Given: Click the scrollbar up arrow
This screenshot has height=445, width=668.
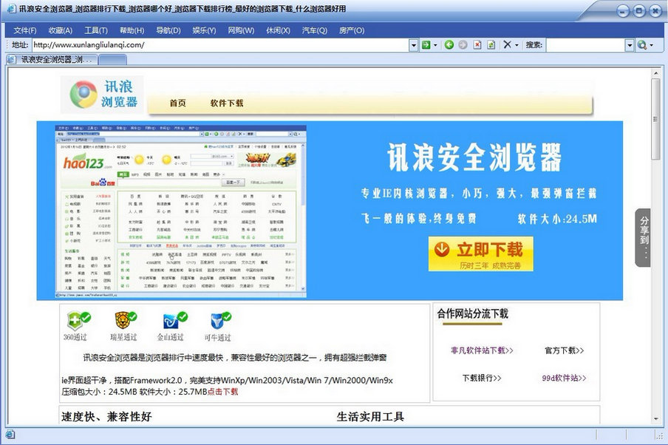Looking at the screenshot, I should [655, 73].
